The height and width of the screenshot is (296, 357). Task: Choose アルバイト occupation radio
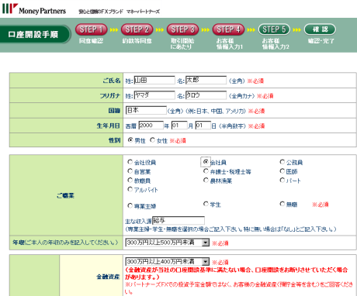pyautogui.click(x=130, y=189)
